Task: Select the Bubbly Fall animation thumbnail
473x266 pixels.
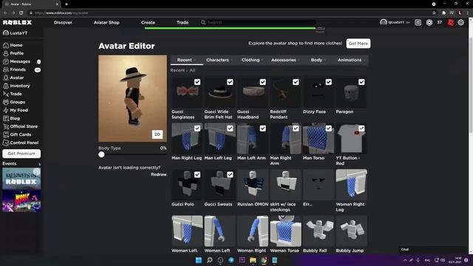Action: tap(319, 231)
